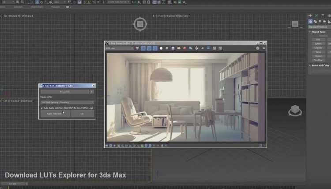Open the Selection ribbon tab
Image resolution: width=331 pixels, height=189 pixels.
click(18, 7)
